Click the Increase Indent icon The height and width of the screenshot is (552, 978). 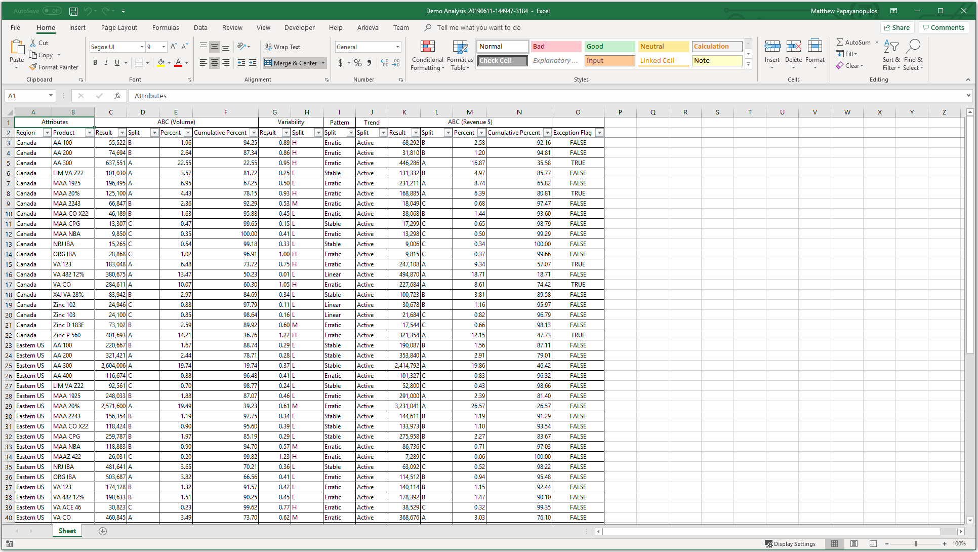tap(253, 63)
